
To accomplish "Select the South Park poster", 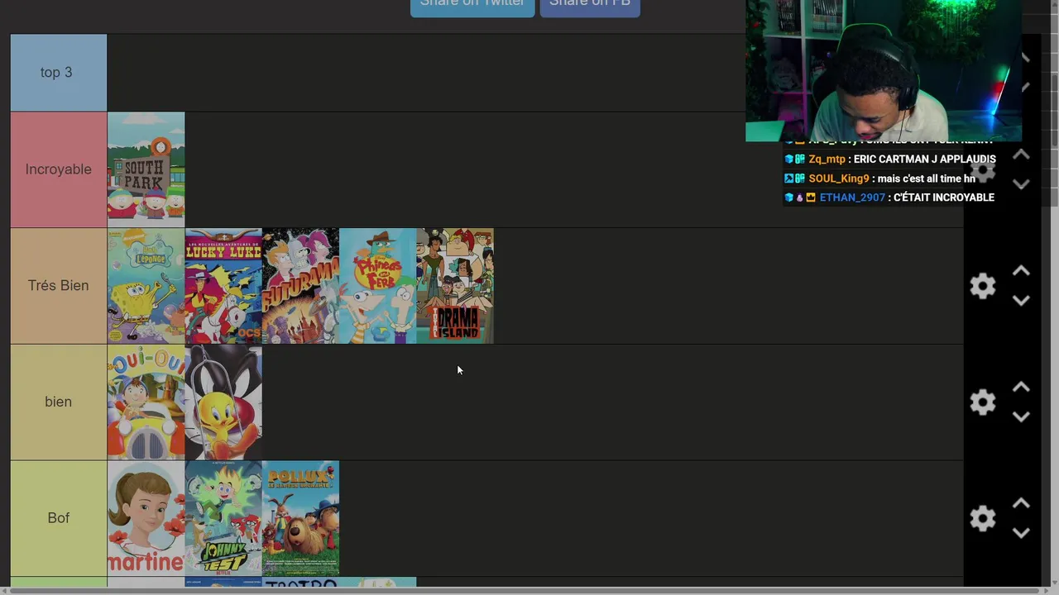I will tap(146, 169).
